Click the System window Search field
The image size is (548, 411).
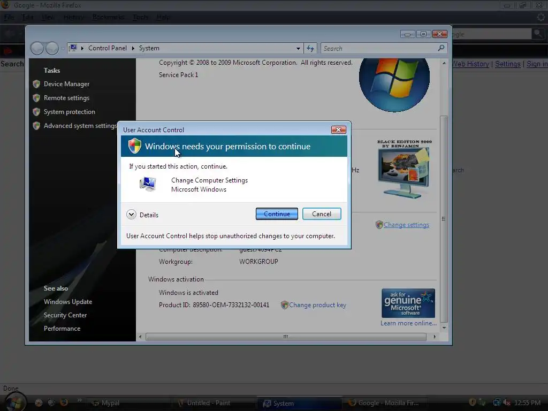coord(379,48)
